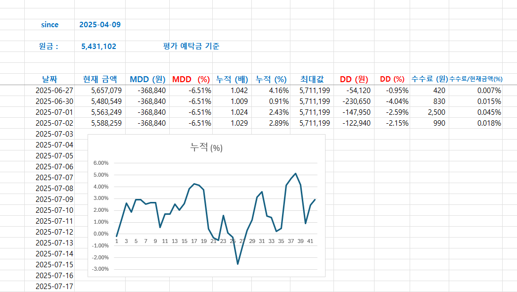The height and width of the screenshot is (292, 517).
Task: Click the 6.00% label on the chart axis
Action: (101, 163)
